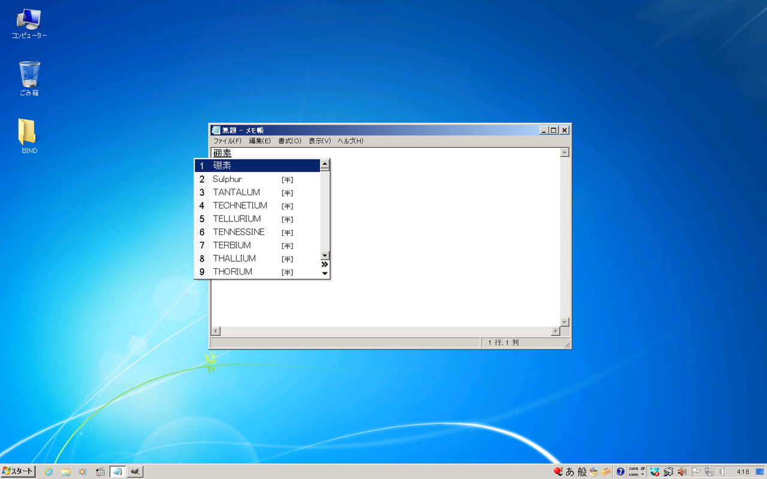Open the コンピューター desktop icon
This screenshot has width=767, height=479.
[x=29, y=24]
